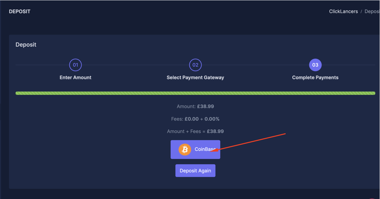Screen dimensions: 380x199
Task: Click the Amount £38.99 line
Action: 195,107
